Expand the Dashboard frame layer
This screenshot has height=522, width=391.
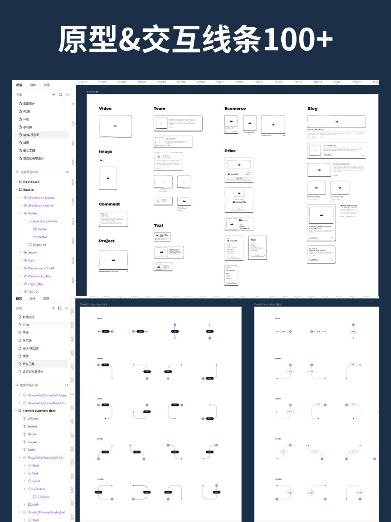point(16,182)
